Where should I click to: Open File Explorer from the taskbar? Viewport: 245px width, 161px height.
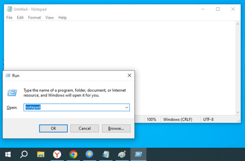pyautogui.click(x=41, y=154)
